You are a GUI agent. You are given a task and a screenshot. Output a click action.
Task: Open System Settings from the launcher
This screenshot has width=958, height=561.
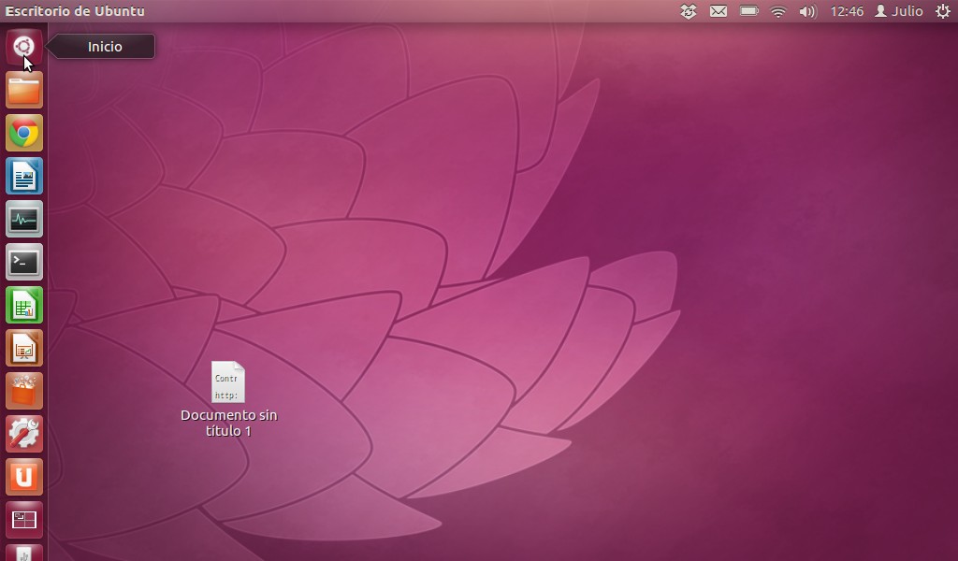[23, 433]
